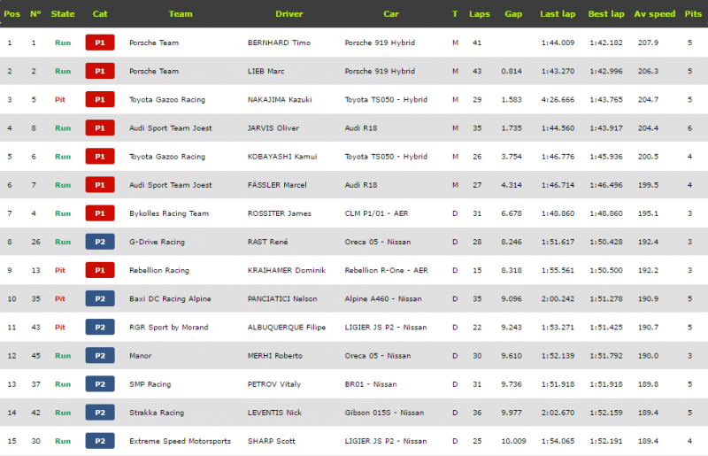Click the red P1 badge for Porsche No. 1

click(100, 43)
